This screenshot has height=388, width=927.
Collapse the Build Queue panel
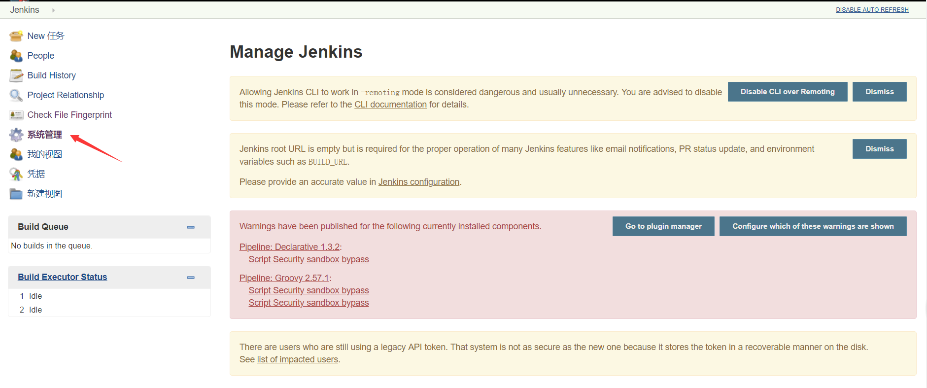pyautogui.click(x=191, y=227)
